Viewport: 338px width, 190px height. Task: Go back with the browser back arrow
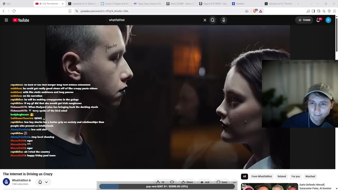tap(3, 11)
